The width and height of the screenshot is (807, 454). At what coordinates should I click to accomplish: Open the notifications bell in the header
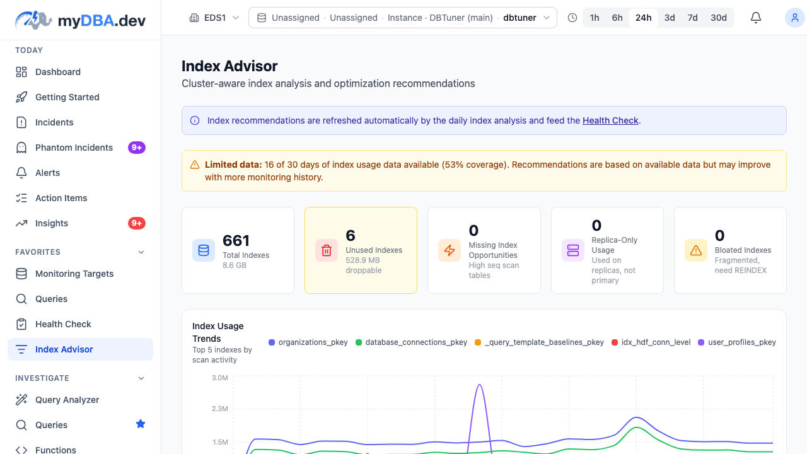756,18
